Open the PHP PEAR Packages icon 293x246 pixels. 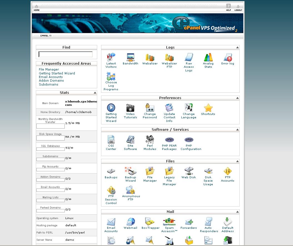click(169, 140)
